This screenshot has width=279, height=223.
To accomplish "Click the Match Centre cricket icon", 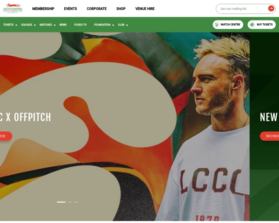I will tap(217, 25).
